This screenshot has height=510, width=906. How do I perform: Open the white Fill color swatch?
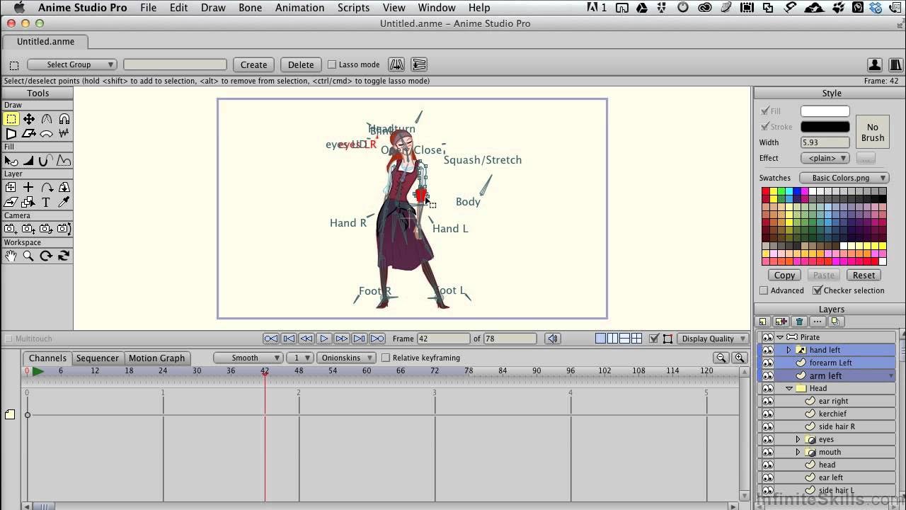[x=825, y=111]
